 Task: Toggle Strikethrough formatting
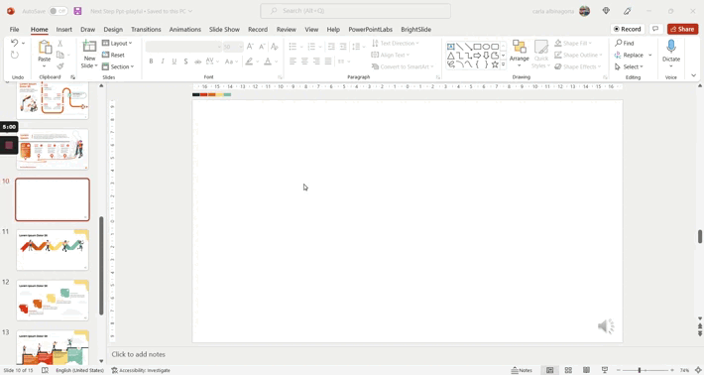[x=197, y=62]
